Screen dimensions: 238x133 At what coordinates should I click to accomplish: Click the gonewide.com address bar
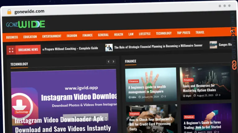(x=29, y=11)
